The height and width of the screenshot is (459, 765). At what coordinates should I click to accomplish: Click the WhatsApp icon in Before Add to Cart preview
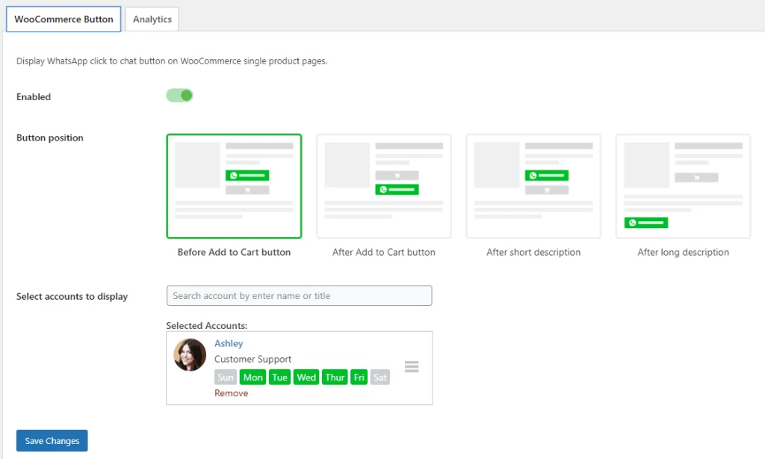[235, 175]
